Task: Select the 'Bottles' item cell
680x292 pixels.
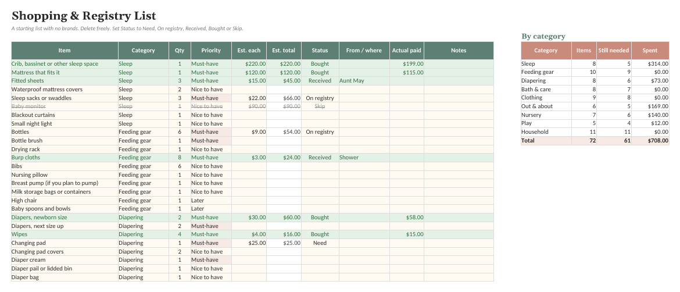Action: [65, 132]
